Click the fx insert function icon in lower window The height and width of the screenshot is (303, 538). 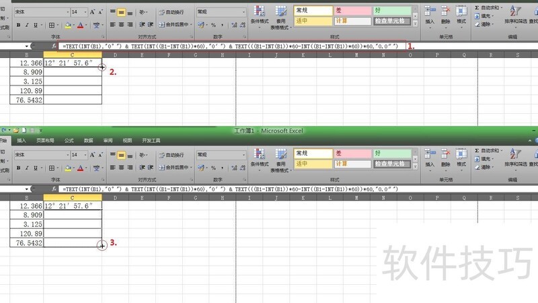54,189
